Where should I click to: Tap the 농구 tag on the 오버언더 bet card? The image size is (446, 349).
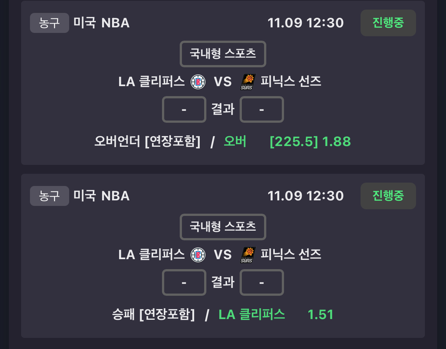pos(50,23)
